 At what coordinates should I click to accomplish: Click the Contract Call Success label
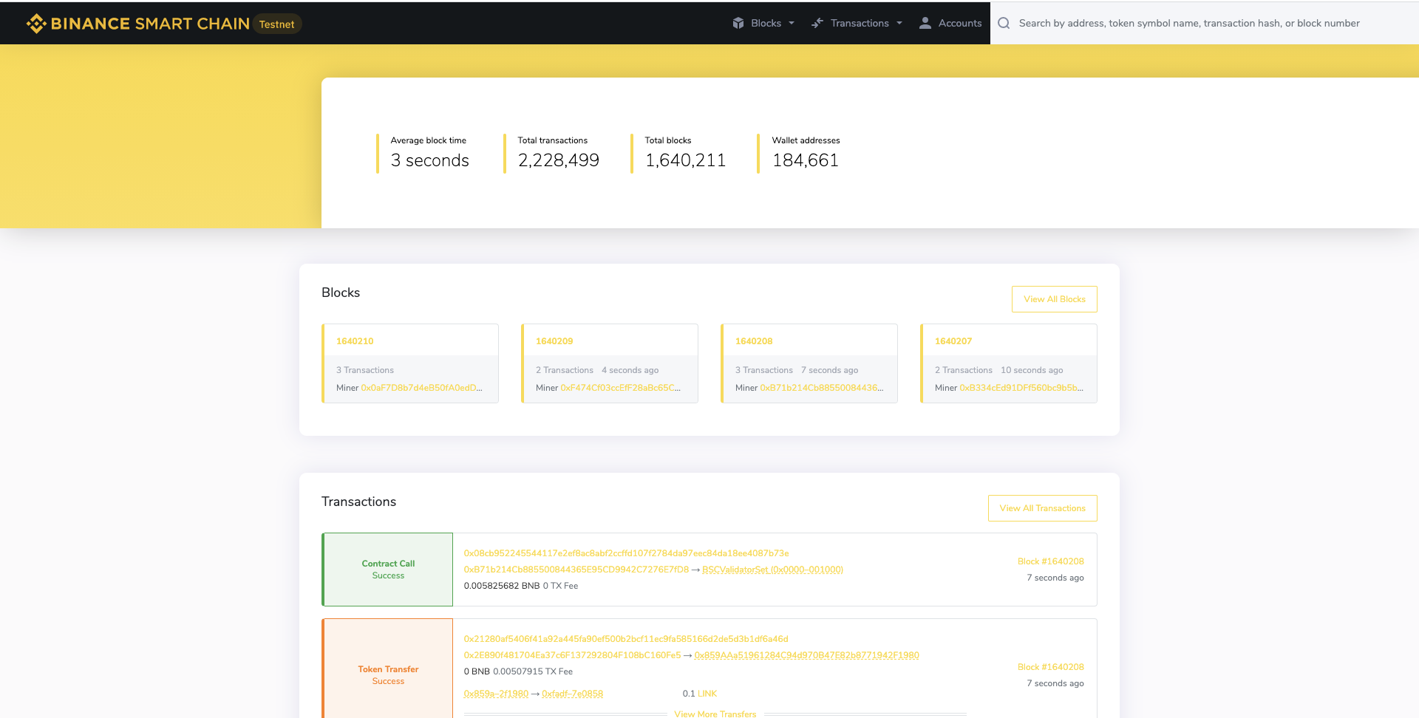[388, 570]
